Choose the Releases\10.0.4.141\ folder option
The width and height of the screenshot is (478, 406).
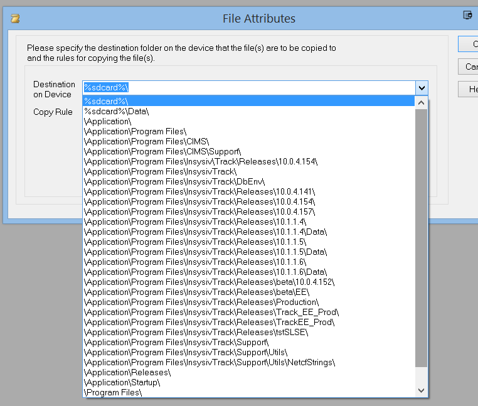point(199,191)
